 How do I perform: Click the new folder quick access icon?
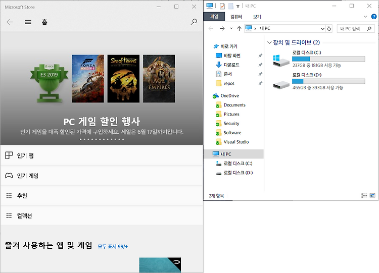(231, 6)
